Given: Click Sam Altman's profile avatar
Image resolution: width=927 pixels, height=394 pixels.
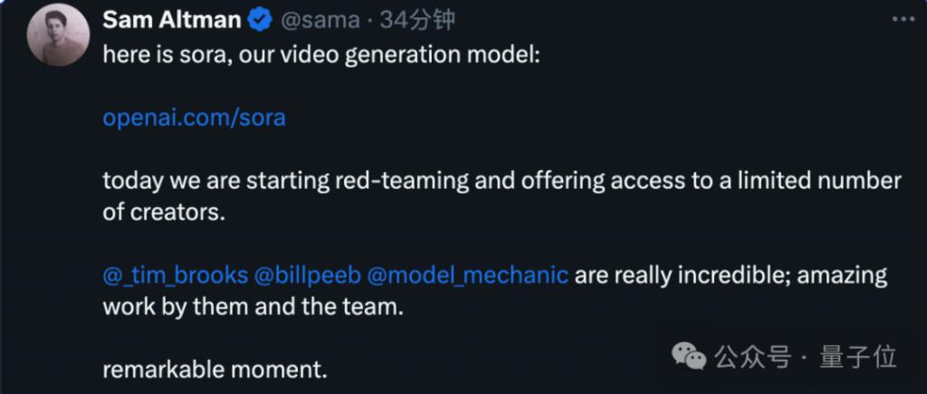Looking at the screenshot, I should [58, 35].
